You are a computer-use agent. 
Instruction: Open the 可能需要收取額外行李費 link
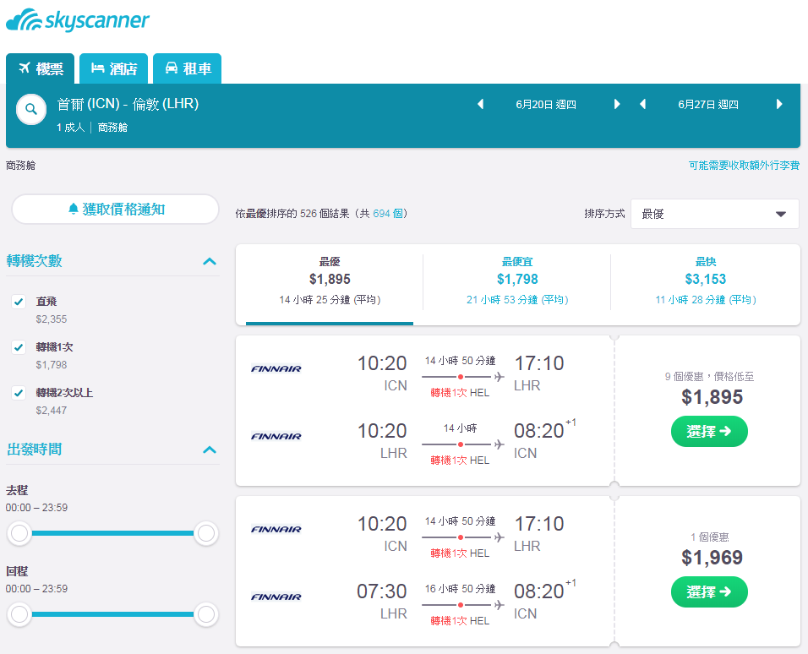(744, 166)
